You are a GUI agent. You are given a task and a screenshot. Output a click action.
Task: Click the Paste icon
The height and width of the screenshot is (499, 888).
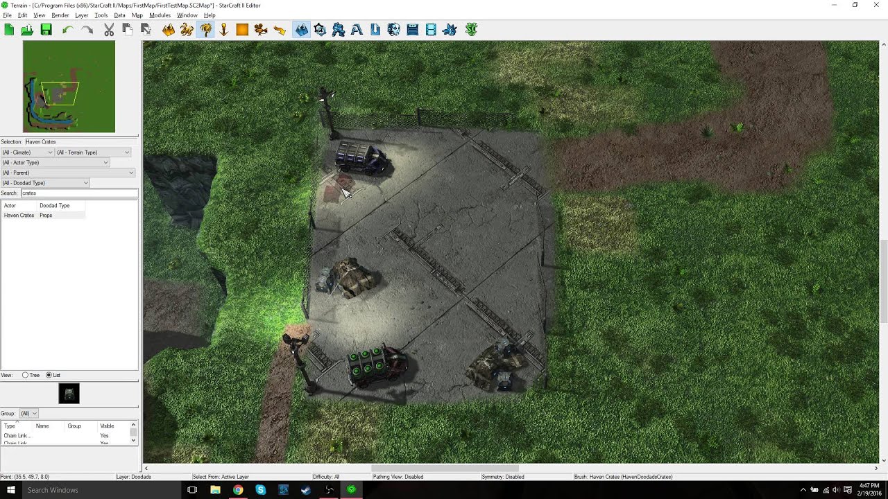146,30
